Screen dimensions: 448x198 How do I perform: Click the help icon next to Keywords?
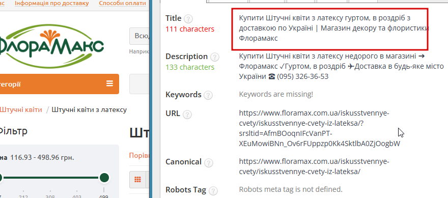point(208,95)
